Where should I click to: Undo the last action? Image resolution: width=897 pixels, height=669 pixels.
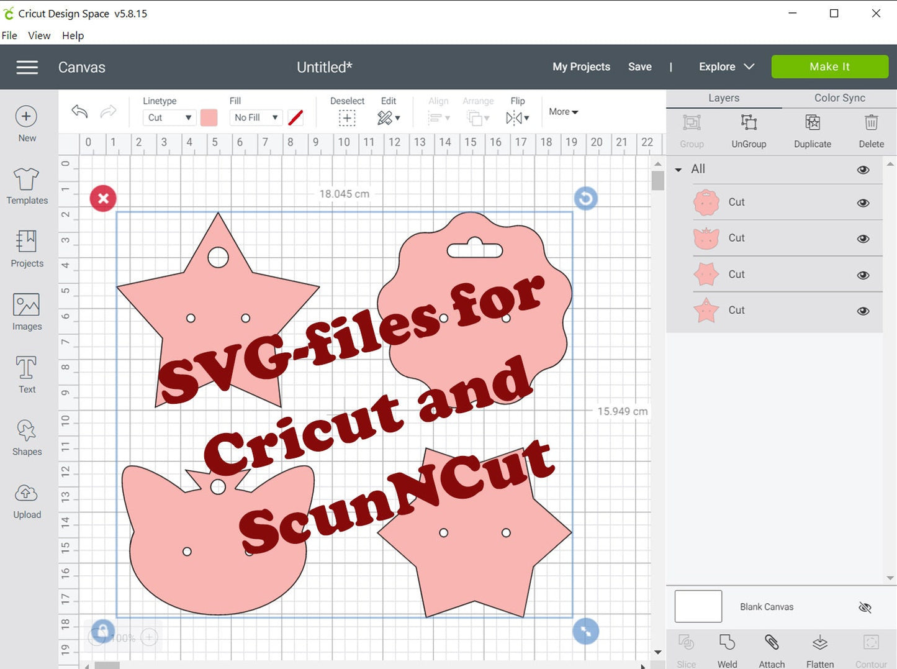[x=79, y=111]
